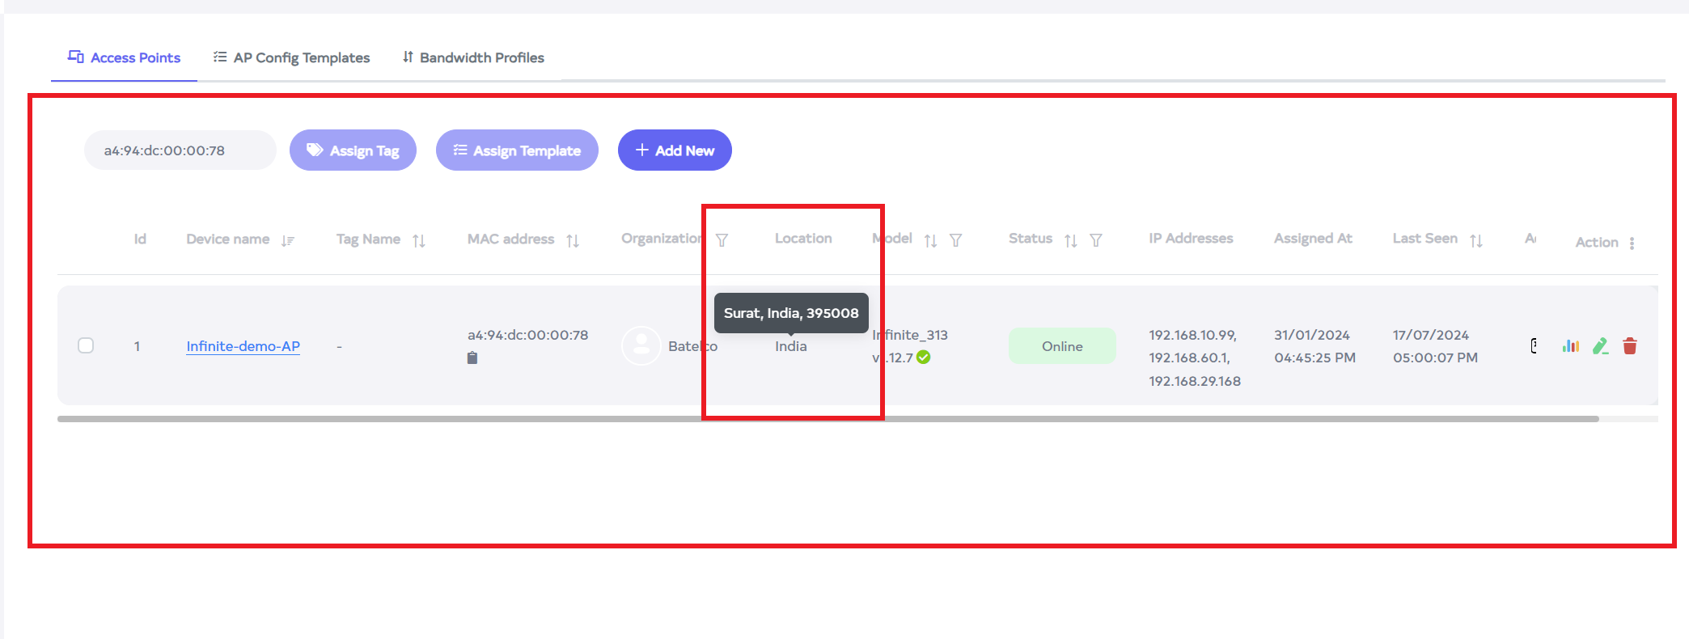The height and width of the screenshot is (639, 1689).
Task: Click the Batelco organization avatar icon
Action: (641, 346)
